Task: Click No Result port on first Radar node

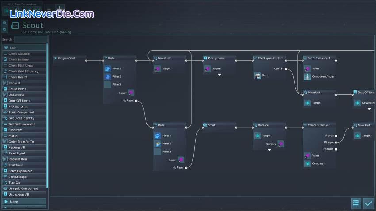Action: click(136, 101)
